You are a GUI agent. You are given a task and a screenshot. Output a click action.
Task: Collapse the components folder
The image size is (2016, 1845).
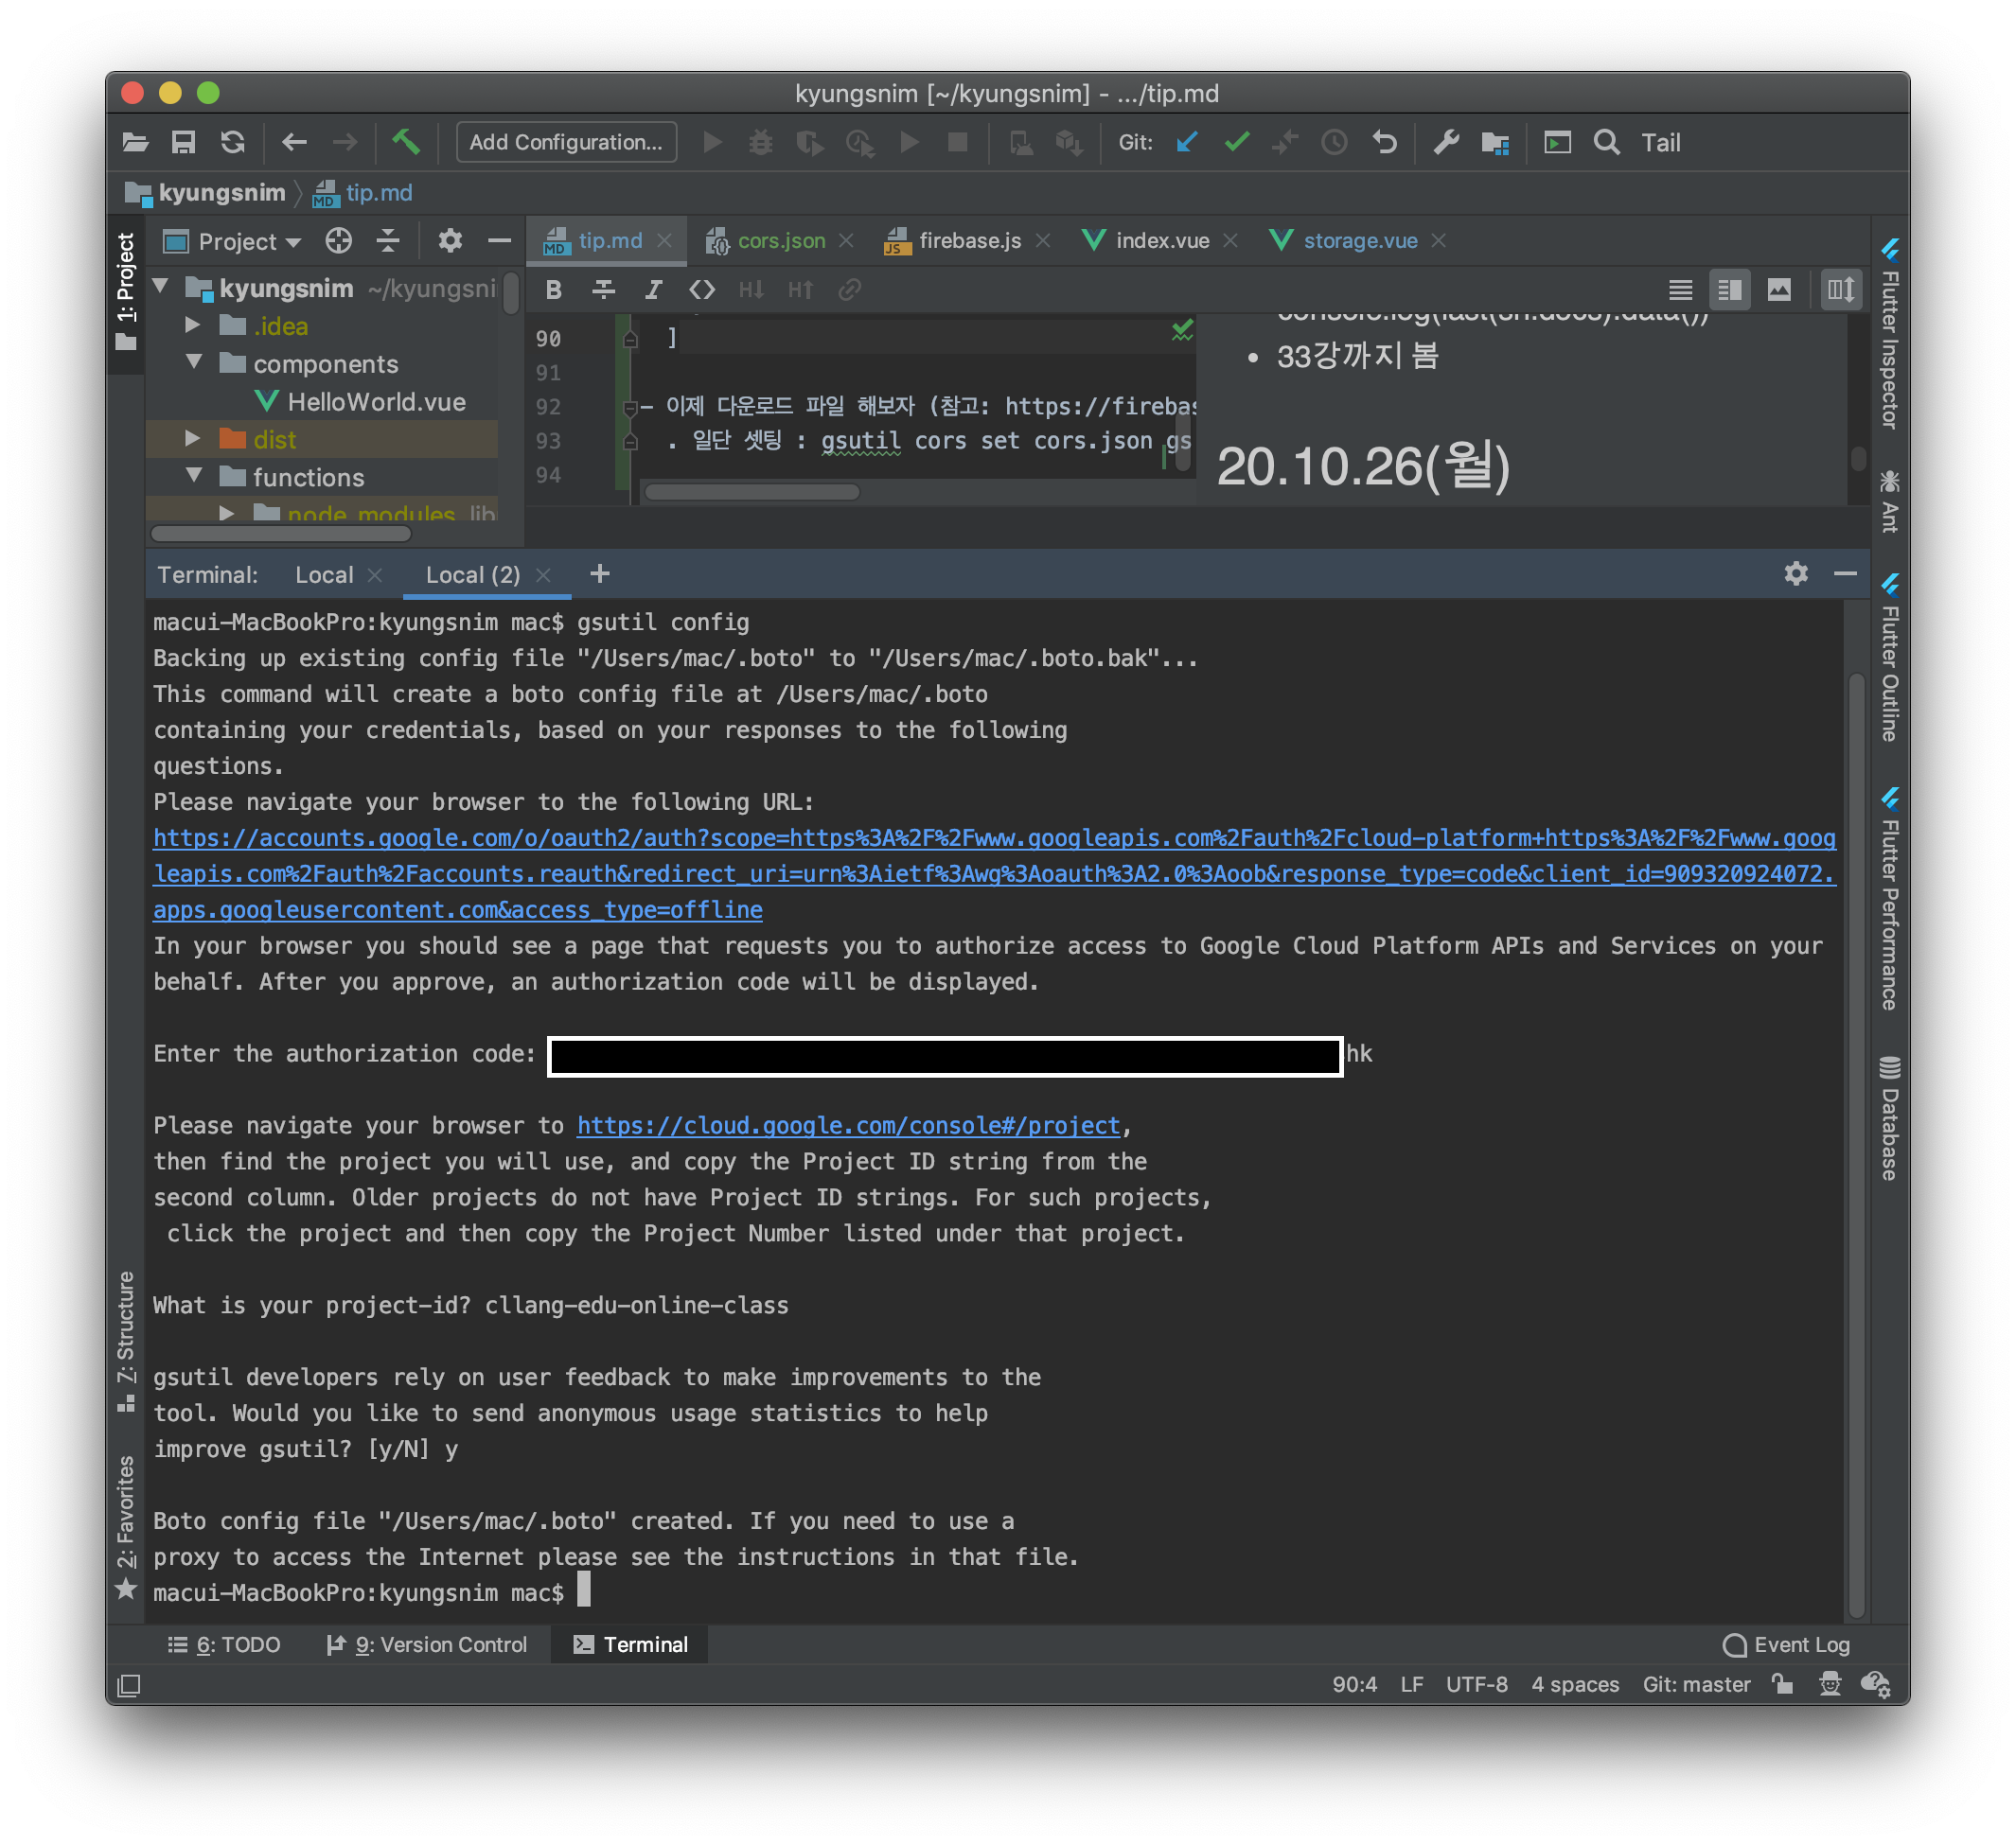[x=194, y=362]
